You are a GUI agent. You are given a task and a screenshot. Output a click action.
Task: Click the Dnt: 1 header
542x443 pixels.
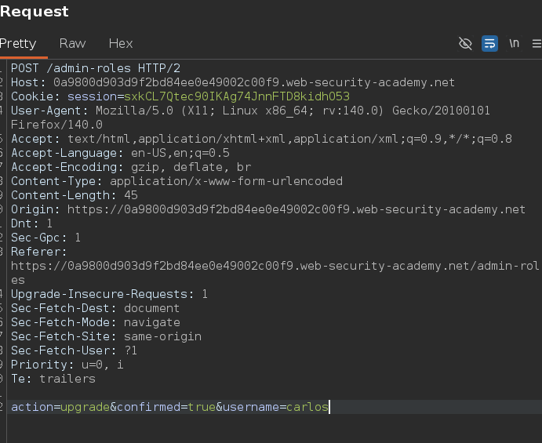click(32, 224)
